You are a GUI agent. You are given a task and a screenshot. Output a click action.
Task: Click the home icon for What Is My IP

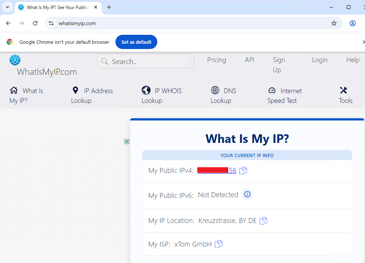coord(14,90)
